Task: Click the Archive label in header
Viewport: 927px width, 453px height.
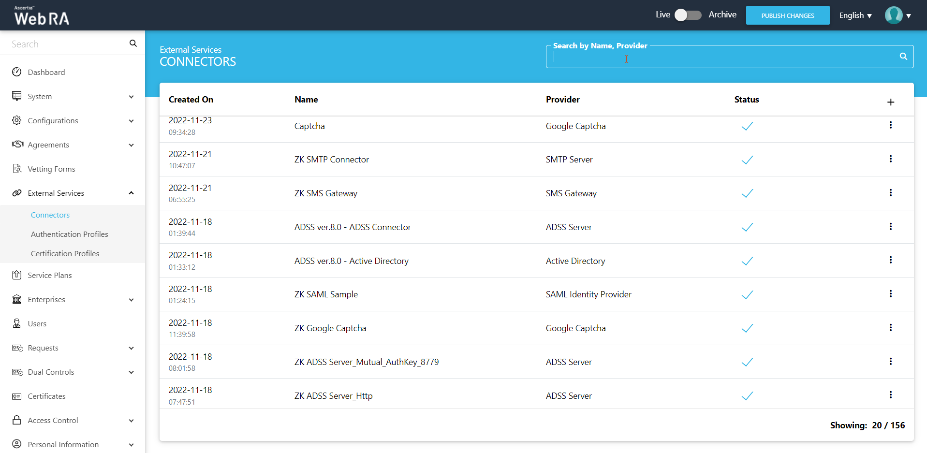Action: point(722,15)
